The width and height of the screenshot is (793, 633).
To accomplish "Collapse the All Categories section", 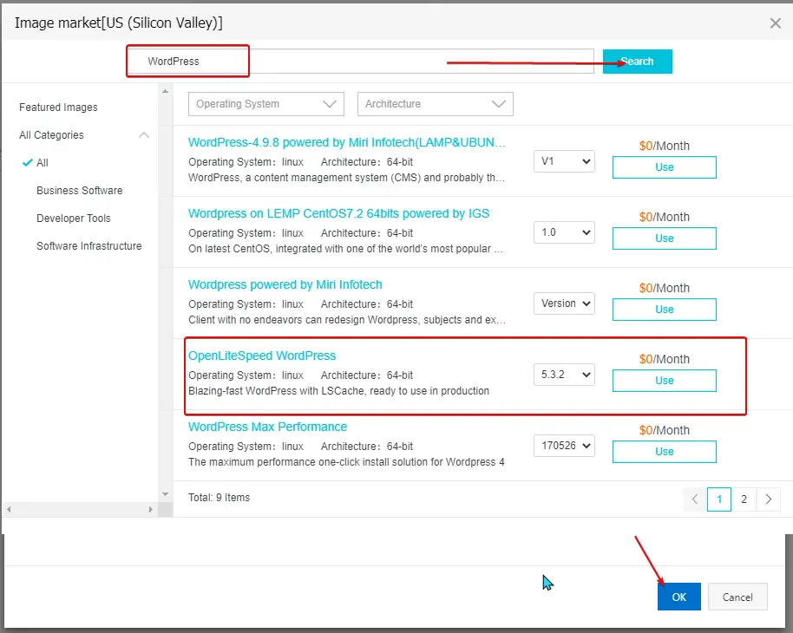I will point(144,135).
